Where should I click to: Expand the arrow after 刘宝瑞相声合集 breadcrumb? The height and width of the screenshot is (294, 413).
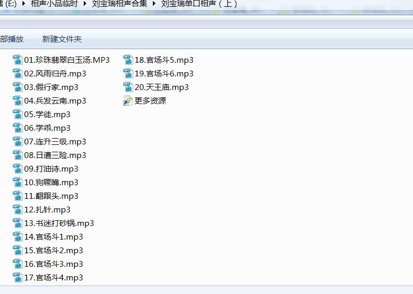[x=154, y=4]
